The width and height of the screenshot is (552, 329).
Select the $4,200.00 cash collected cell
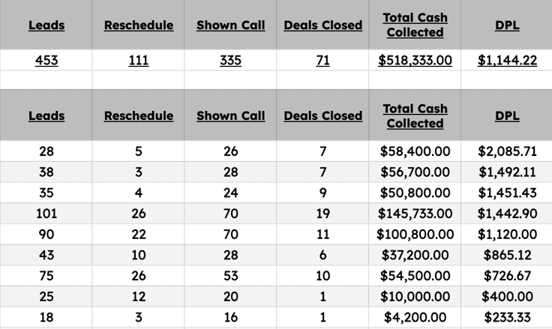pyautogui.click(x=415, y=317)
